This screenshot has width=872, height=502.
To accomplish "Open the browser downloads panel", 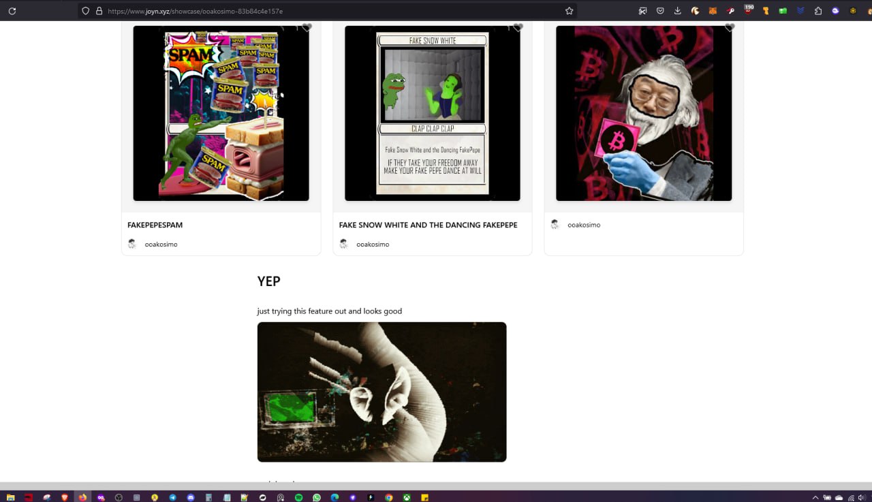I will (677, 11).
